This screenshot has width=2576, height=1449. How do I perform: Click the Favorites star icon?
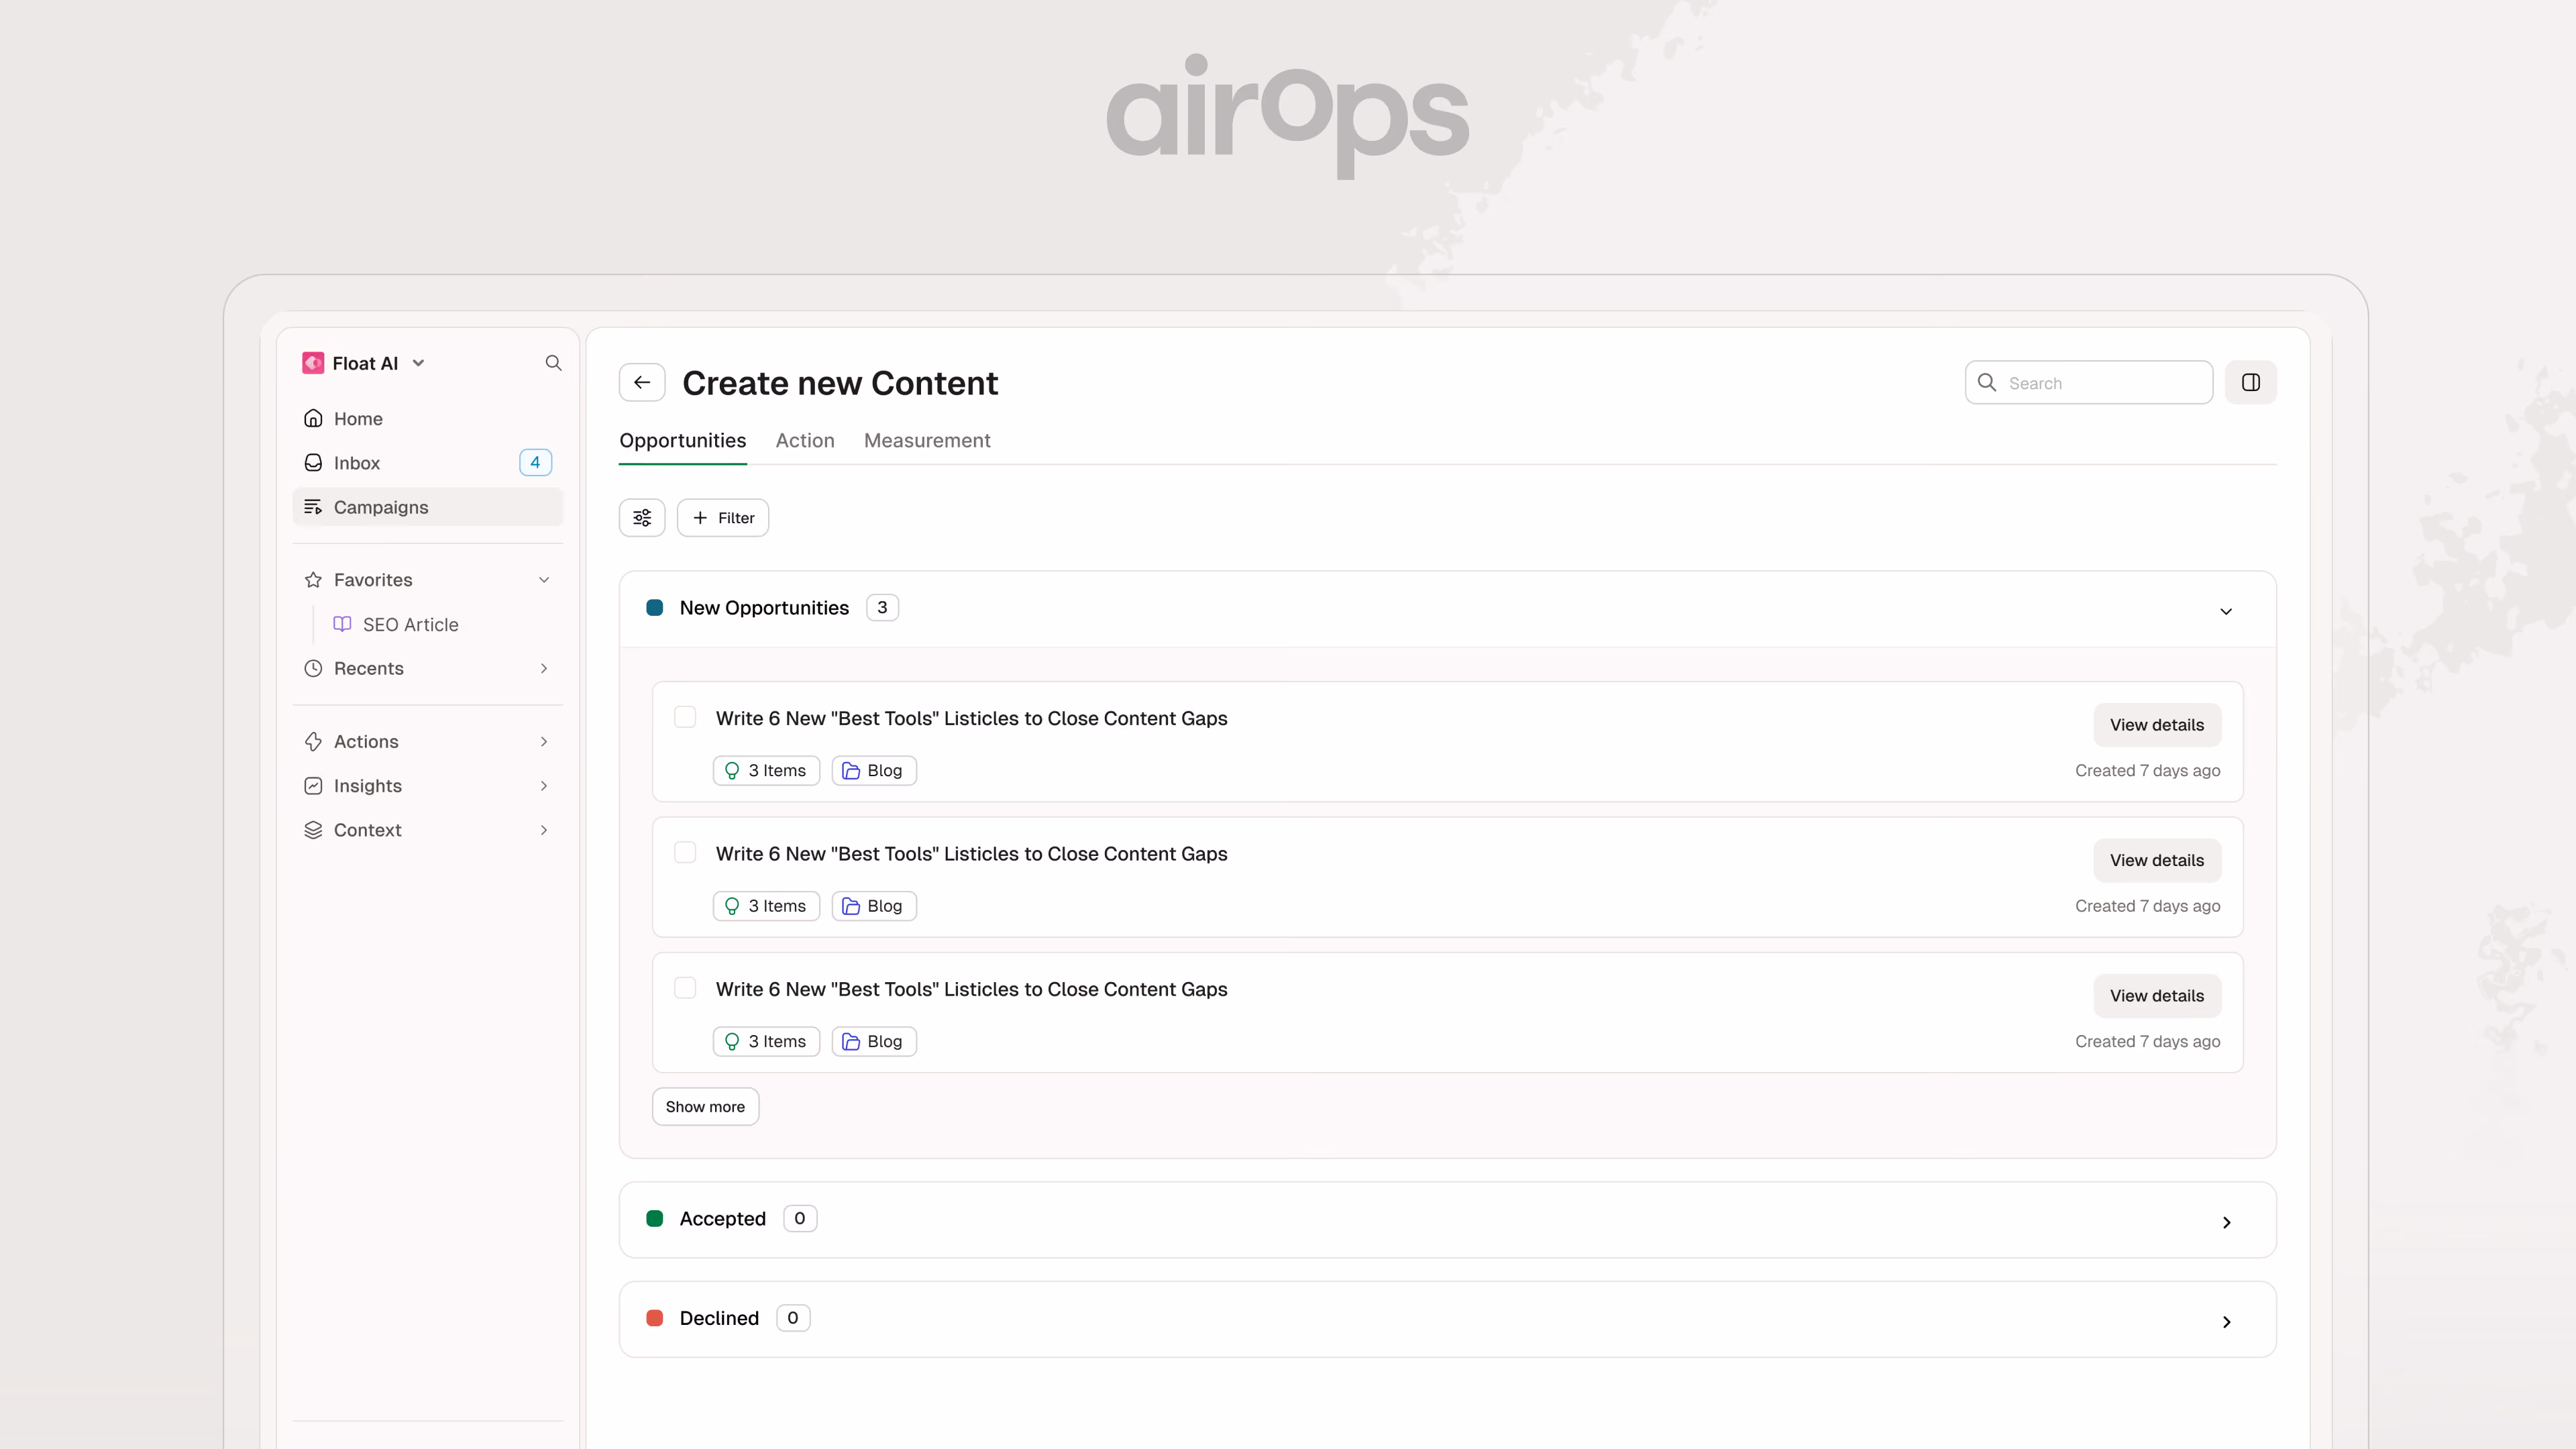313,580
